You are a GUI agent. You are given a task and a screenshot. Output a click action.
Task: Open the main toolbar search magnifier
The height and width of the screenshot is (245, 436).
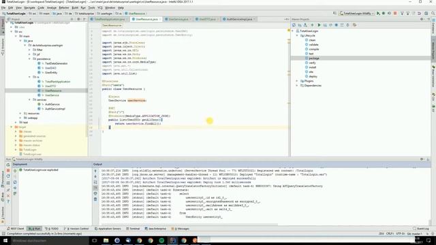tap(433, 14)
